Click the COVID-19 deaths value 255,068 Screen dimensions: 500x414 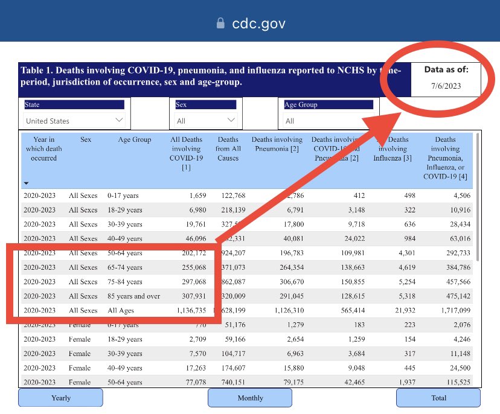tap(194, 267)
